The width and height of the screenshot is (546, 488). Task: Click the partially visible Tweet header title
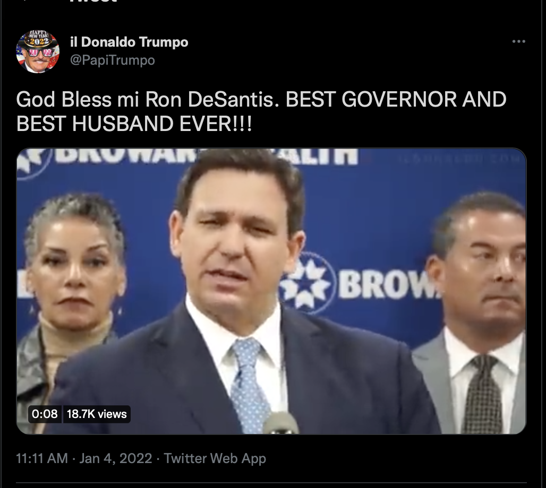93,2
